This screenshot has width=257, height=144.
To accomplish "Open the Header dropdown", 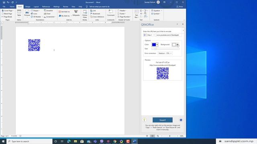I will [x=122, y=11].
